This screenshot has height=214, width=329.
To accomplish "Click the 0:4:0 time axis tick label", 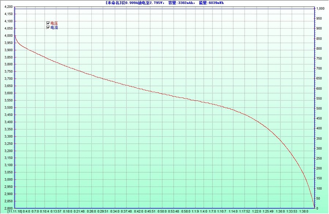I will (26, 211).
